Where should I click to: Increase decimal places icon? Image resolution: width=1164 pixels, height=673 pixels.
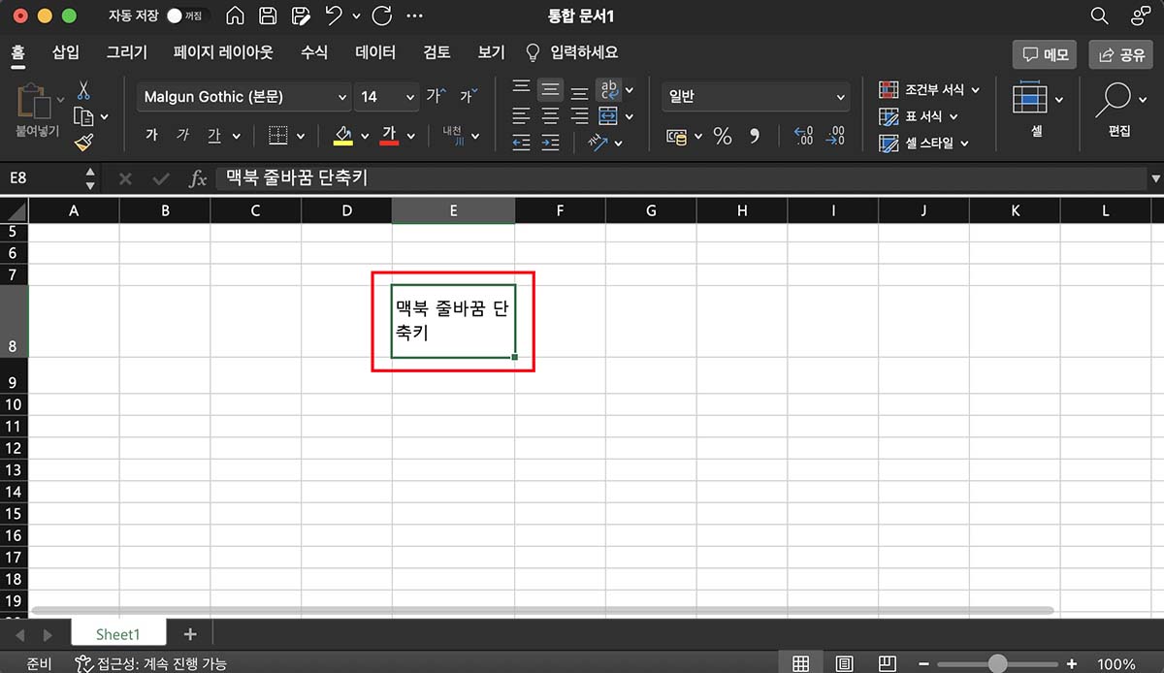pos(803,137)
